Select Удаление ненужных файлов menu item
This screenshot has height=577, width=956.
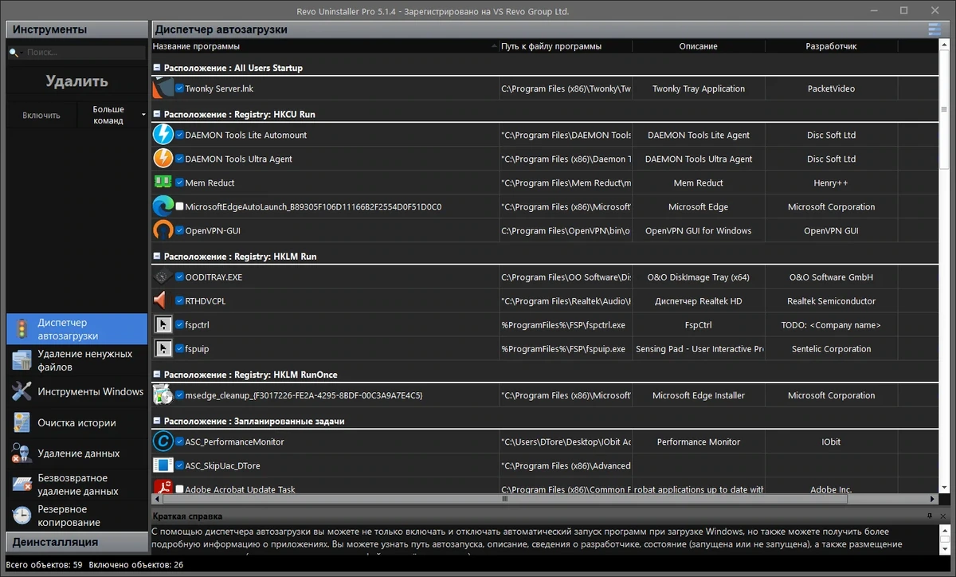77,360
